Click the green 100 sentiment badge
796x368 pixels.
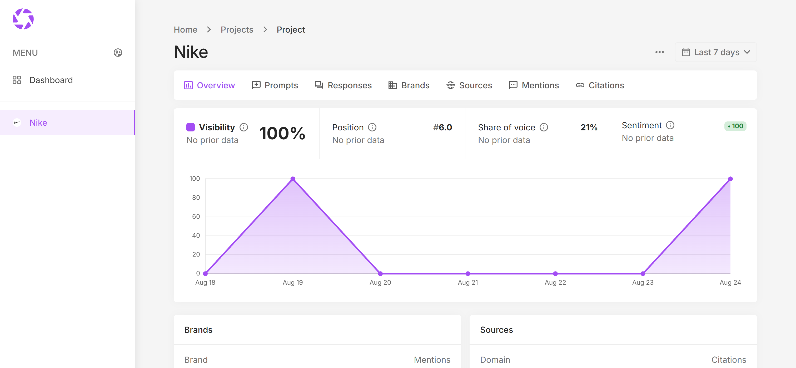(x=735, y=126)
